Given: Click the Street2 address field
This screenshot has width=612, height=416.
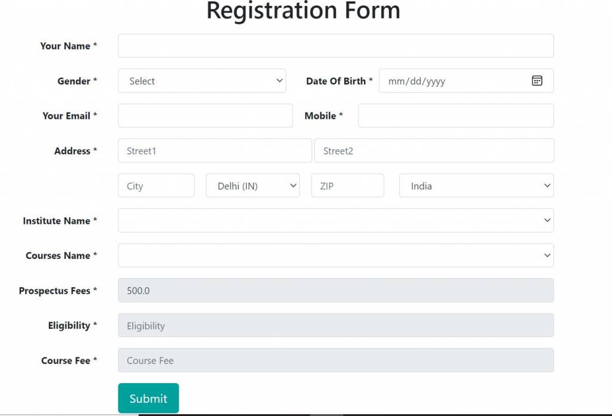Looking at the screenshot, I should point(434,151).
